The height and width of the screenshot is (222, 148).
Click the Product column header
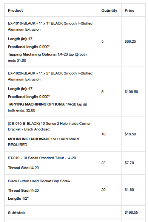[15, 11]
